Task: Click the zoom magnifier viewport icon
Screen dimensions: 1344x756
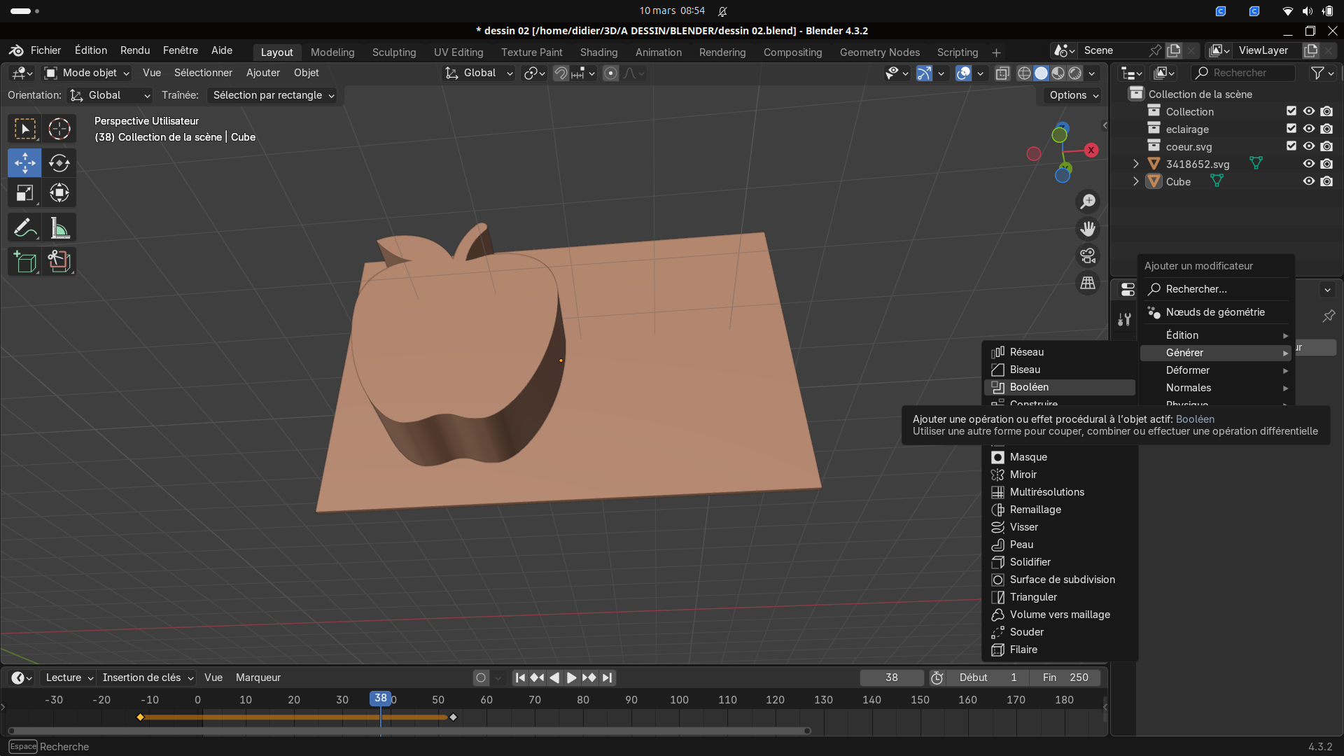Action: pyautogui.click(x=1088, y=202)
